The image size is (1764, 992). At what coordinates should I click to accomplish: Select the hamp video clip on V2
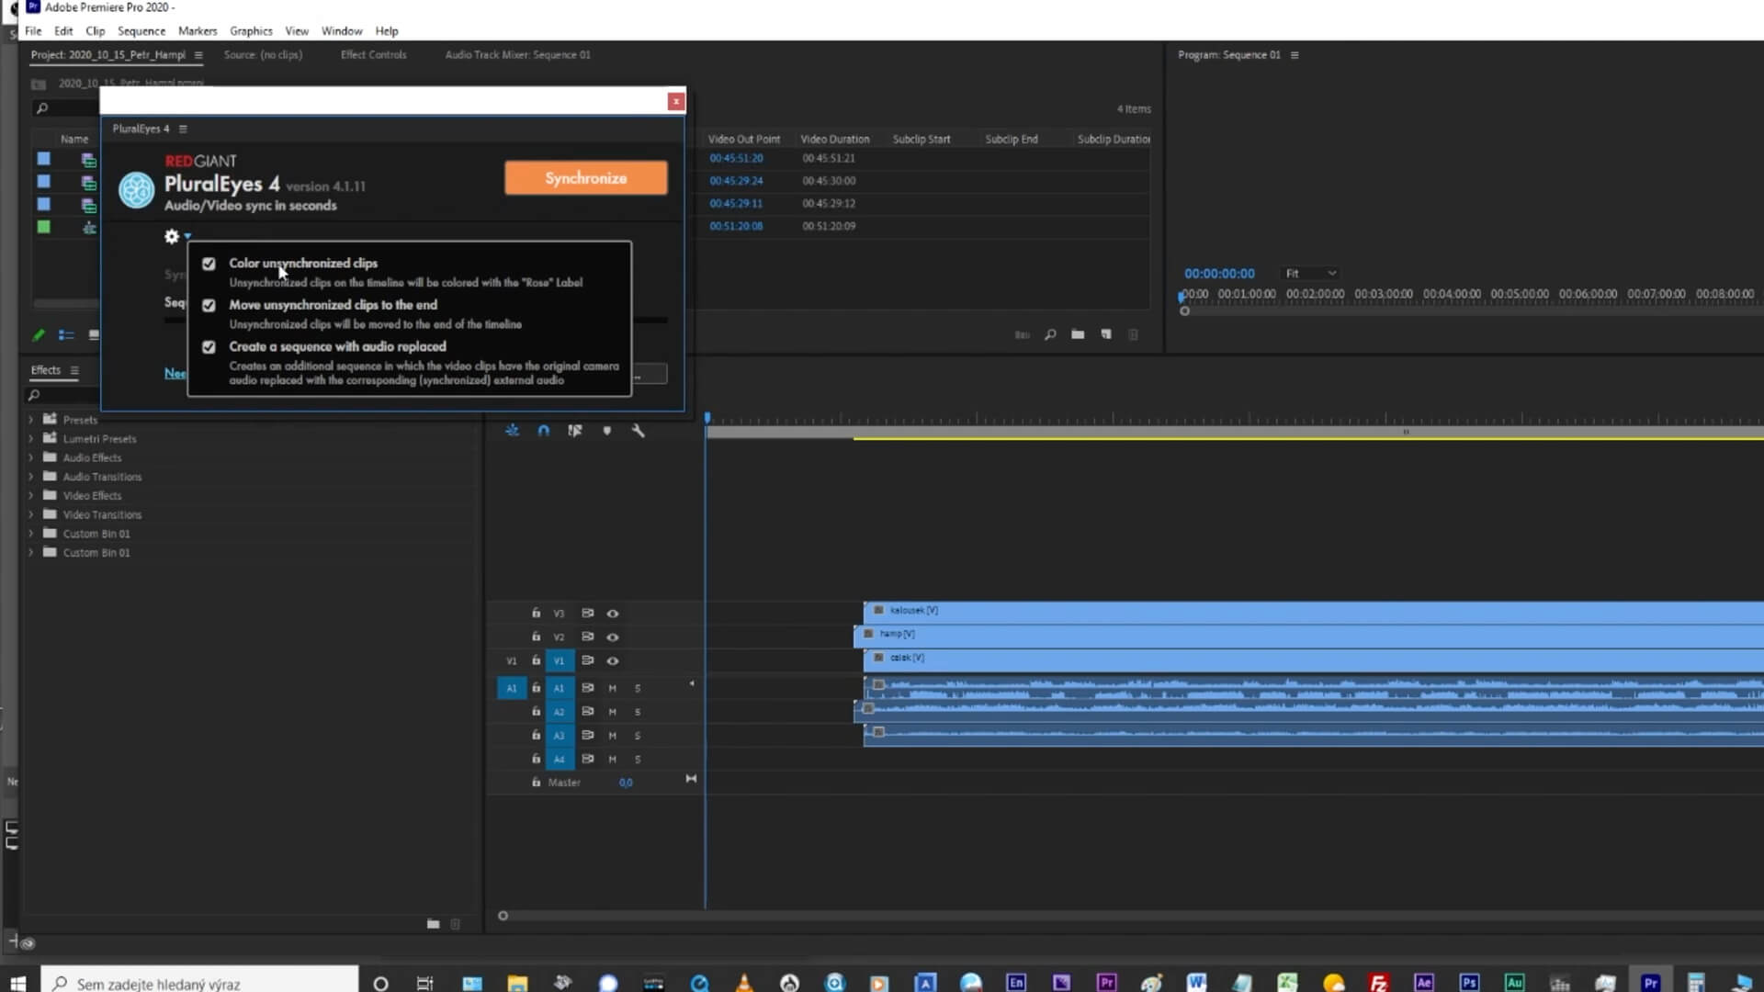[1308, 635]
